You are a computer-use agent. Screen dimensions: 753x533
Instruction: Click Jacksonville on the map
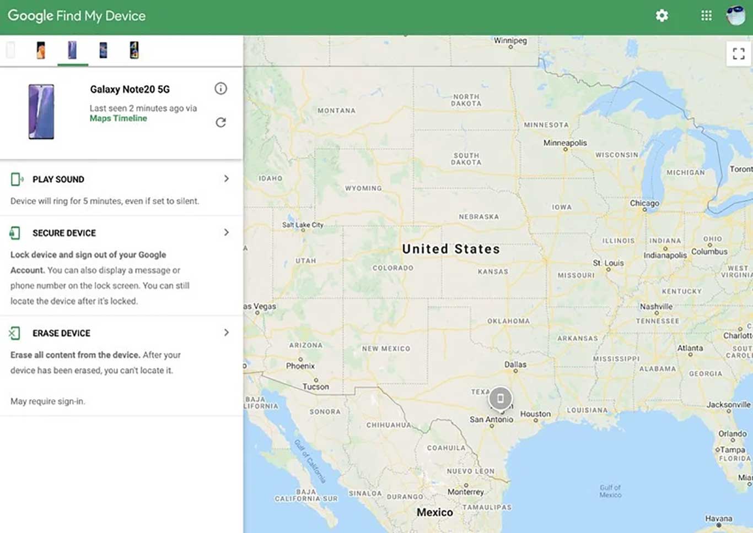click(729, 405)
